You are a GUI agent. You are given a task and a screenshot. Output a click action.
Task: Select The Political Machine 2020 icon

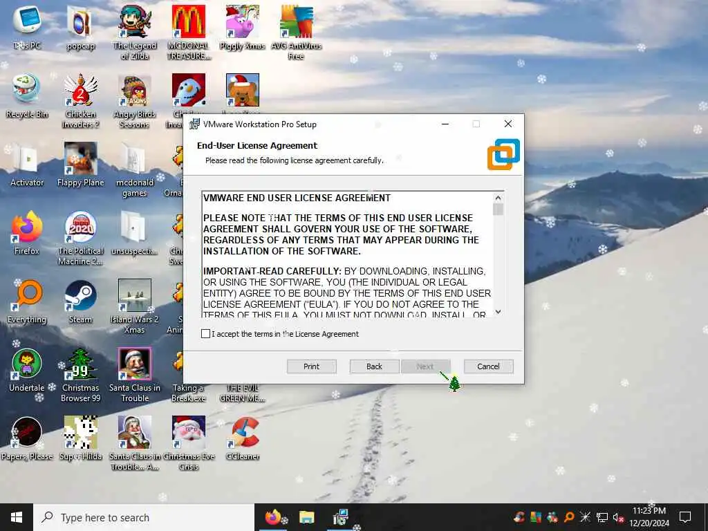pos(81,239)
